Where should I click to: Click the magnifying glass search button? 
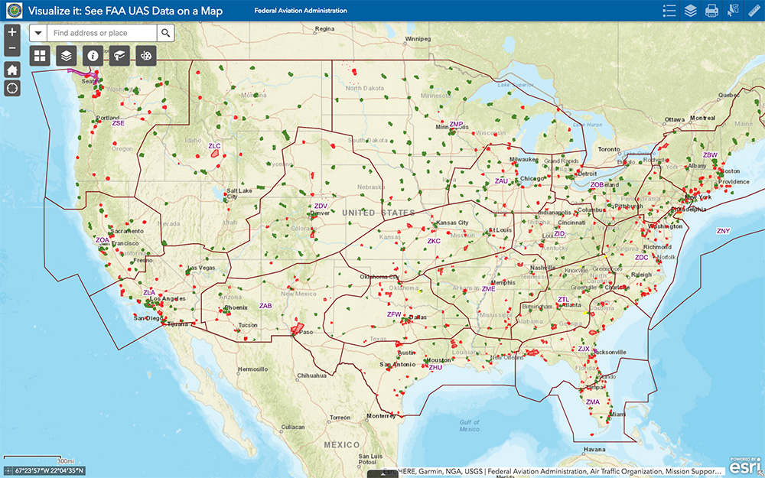click(165, 33)
